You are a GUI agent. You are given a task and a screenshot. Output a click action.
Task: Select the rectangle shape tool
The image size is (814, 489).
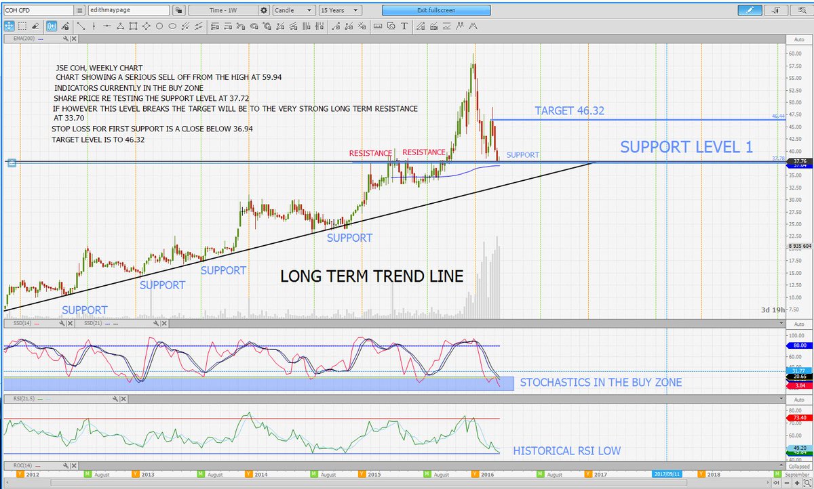[133, 26]
